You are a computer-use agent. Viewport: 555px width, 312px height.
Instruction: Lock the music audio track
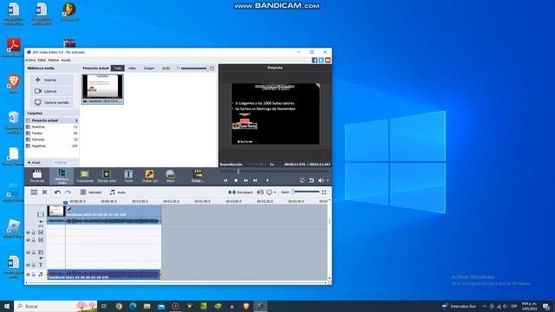coord(34,274)
